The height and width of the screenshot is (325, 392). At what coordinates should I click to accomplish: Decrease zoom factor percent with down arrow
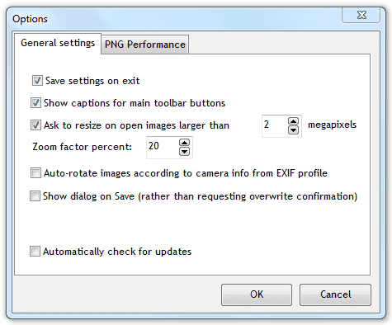tap(184, 152)
